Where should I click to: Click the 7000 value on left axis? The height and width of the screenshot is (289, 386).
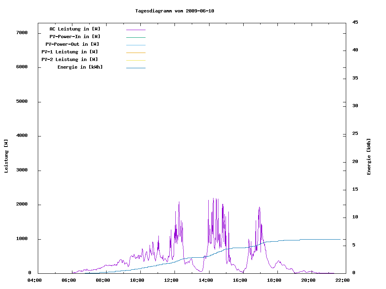(22, 33)
